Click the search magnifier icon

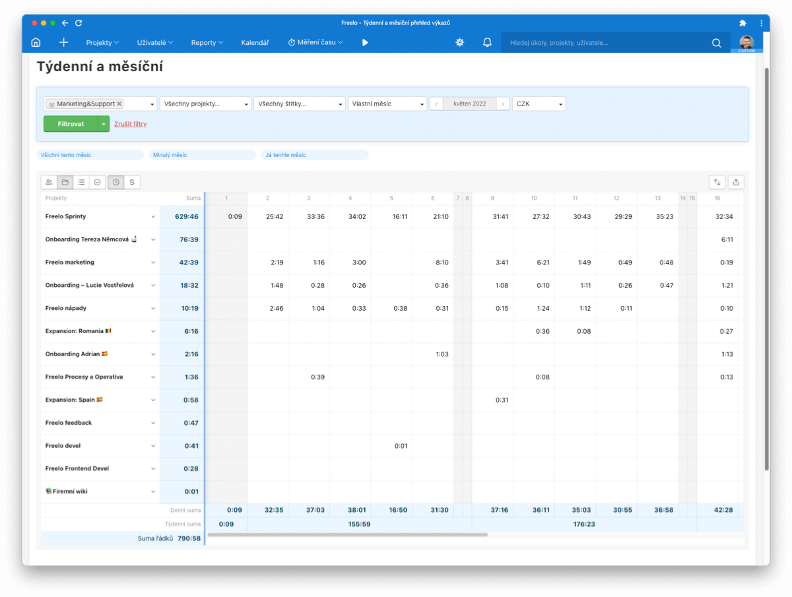click(717, 43)
